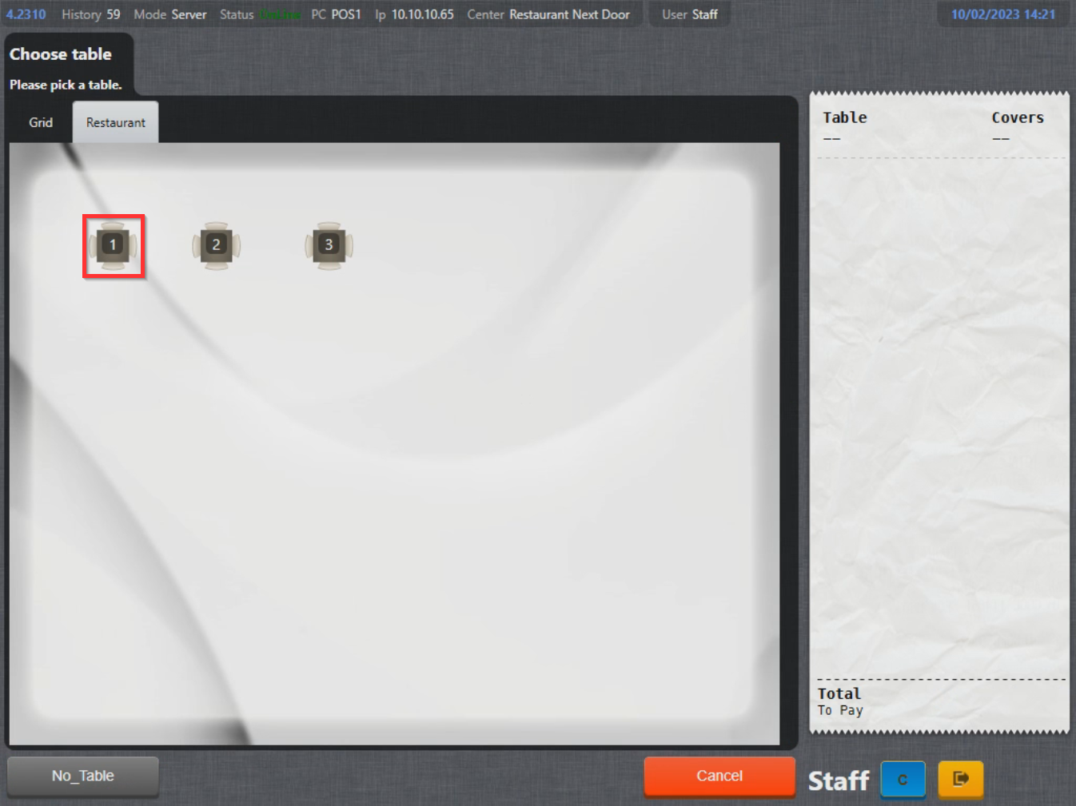Click version number 4.2310
Viewport: 1076px width, 806px height.
[26, 14]
